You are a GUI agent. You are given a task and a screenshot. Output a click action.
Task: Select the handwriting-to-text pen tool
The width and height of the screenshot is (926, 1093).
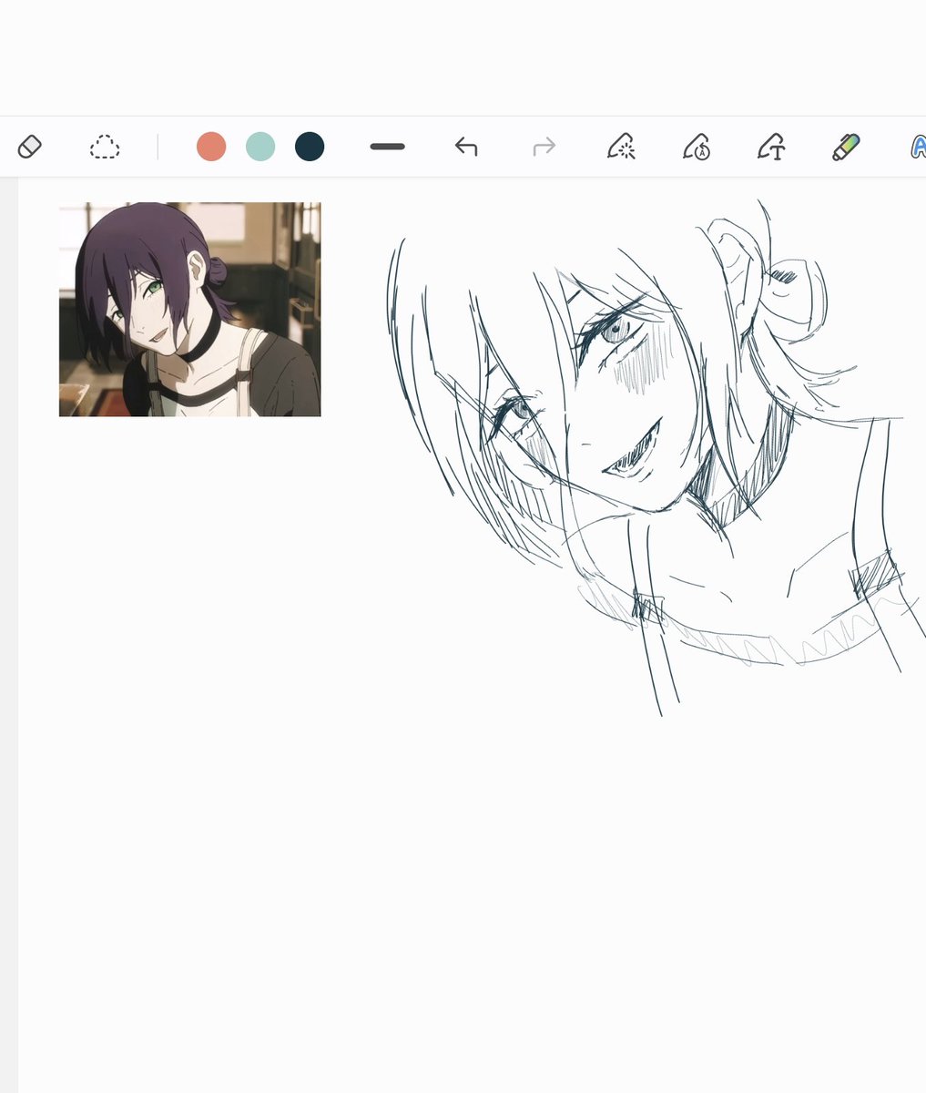[771, 147]
